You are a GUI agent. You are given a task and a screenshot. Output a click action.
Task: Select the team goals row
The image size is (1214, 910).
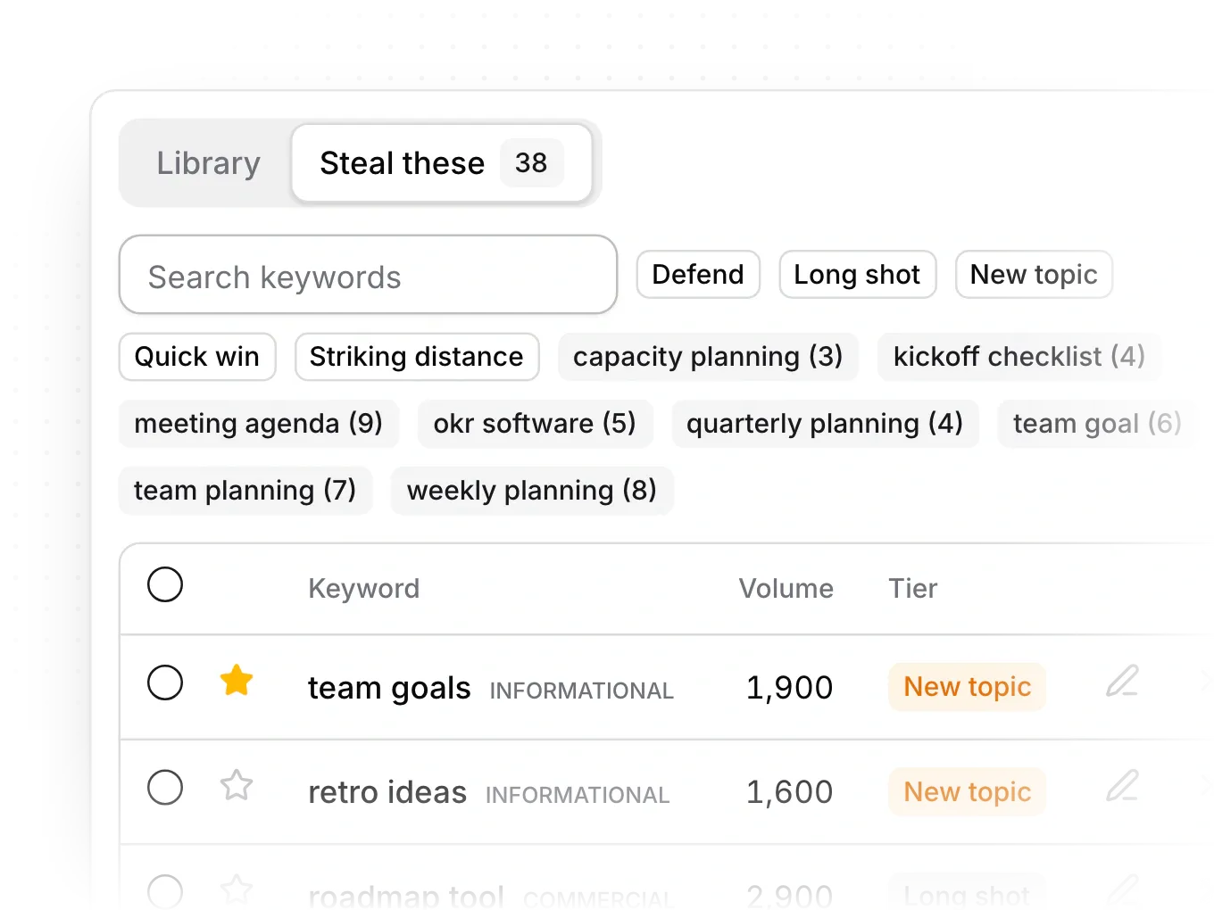pos(165,683)
